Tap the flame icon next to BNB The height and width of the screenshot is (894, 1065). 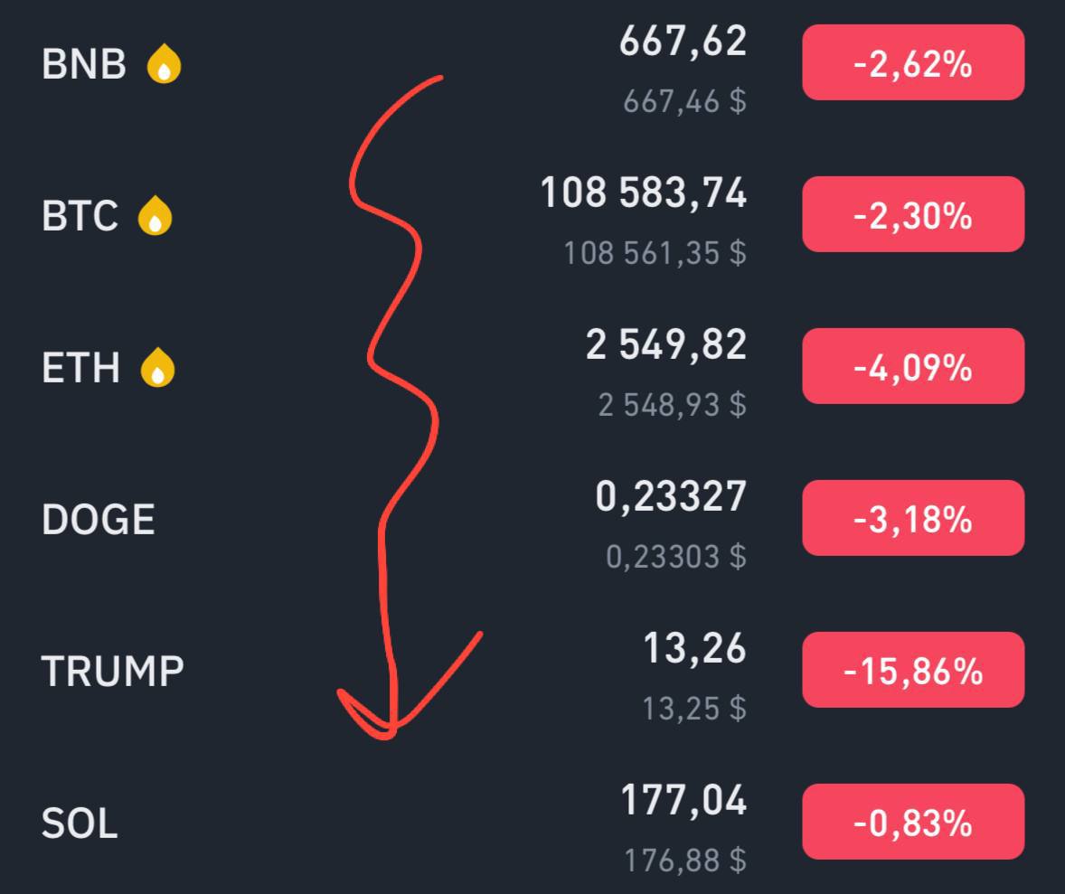[164, 64]
